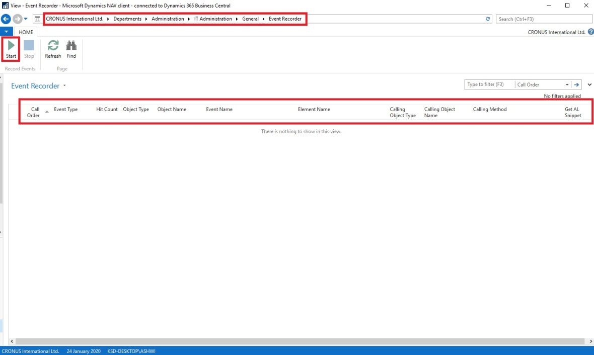Click the Stop recording icon
594x355 pixels.
point(29,49)
